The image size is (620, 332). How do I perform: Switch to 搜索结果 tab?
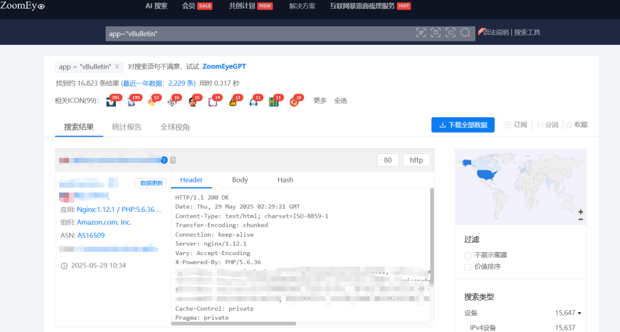click(79, 127)
